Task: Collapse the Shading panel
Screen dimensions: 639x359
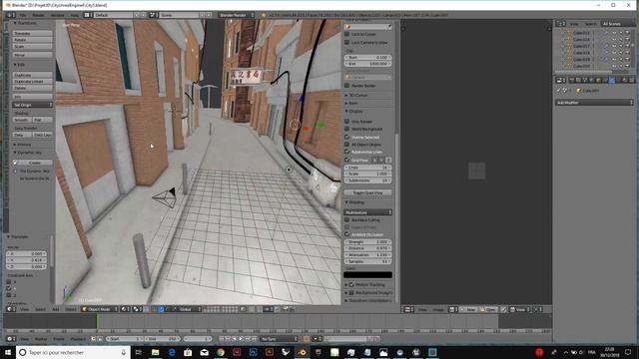Action: tap(355, 202)
